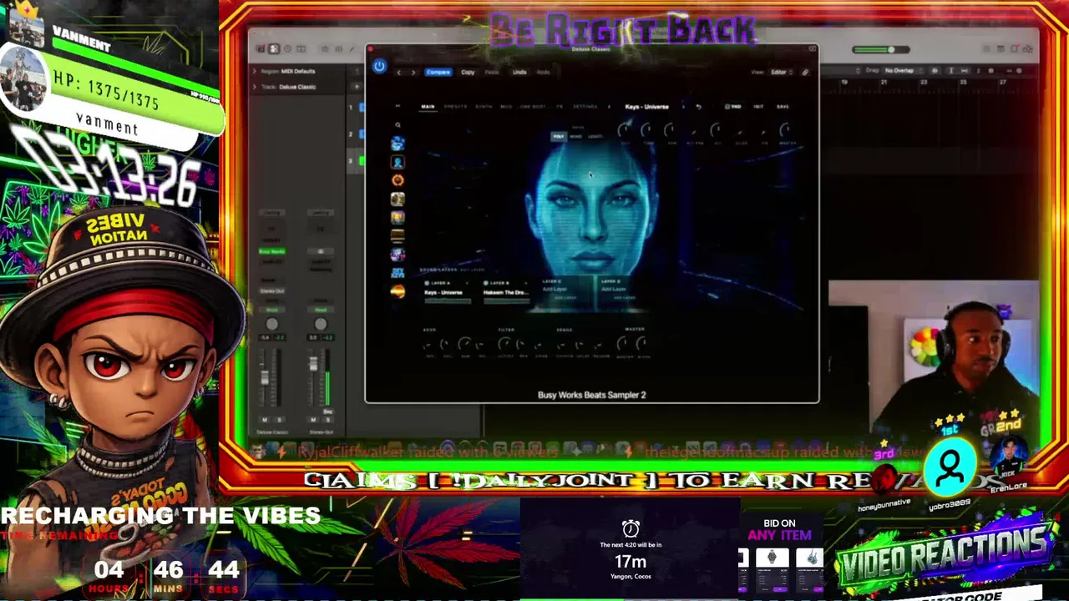Click the add track plus button
The width and height of the screenshot is (1069, 601).
click(x=356, y=87)
